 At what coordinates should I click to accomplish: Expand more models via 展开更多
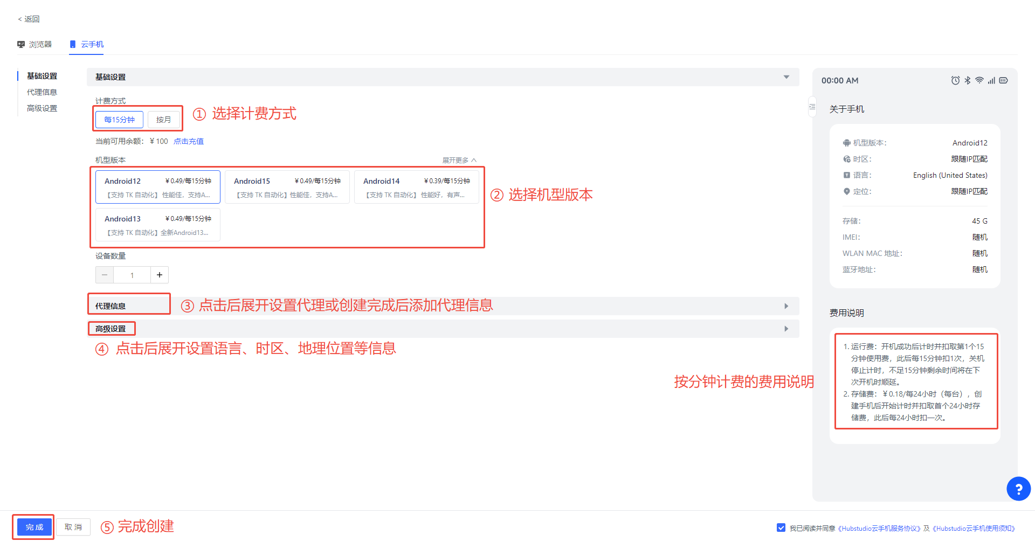coord(459,160)
